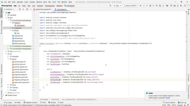Click CRLF line separator in status bar
This screenshot has width=190, height=106.
[169, 105]
